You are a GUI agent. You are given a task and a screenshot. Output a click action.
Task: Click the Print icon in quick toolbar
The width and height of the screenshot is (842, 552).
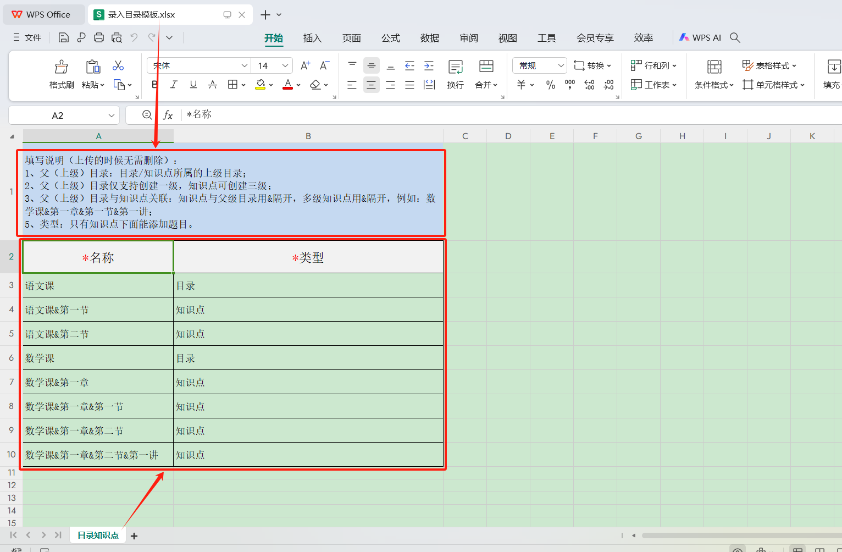coord(99,37)
